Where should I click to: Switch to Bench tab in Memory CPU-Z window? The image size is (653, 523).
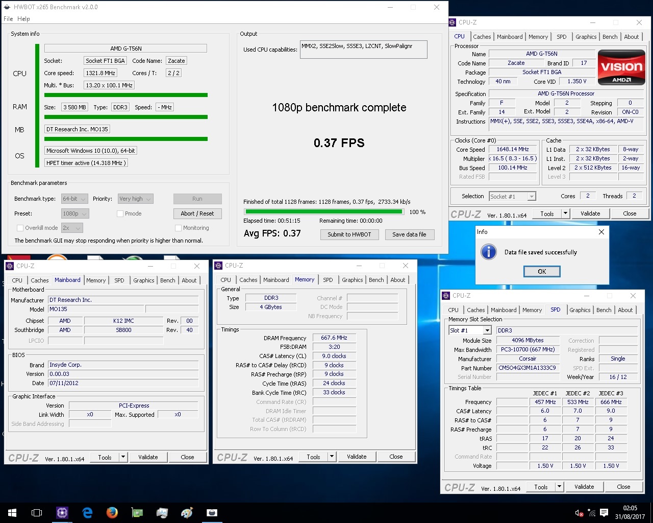[376, 280]
